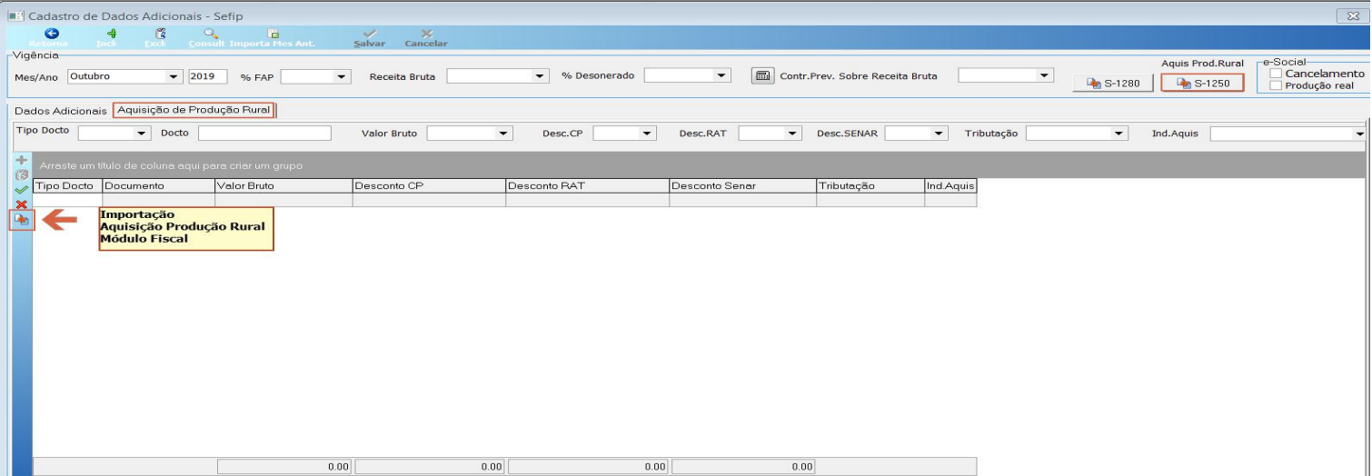Click the Importação Módulo Fiscal grid icon
Viewport: 1372px width, 476px height.
[x=22, y=220]
